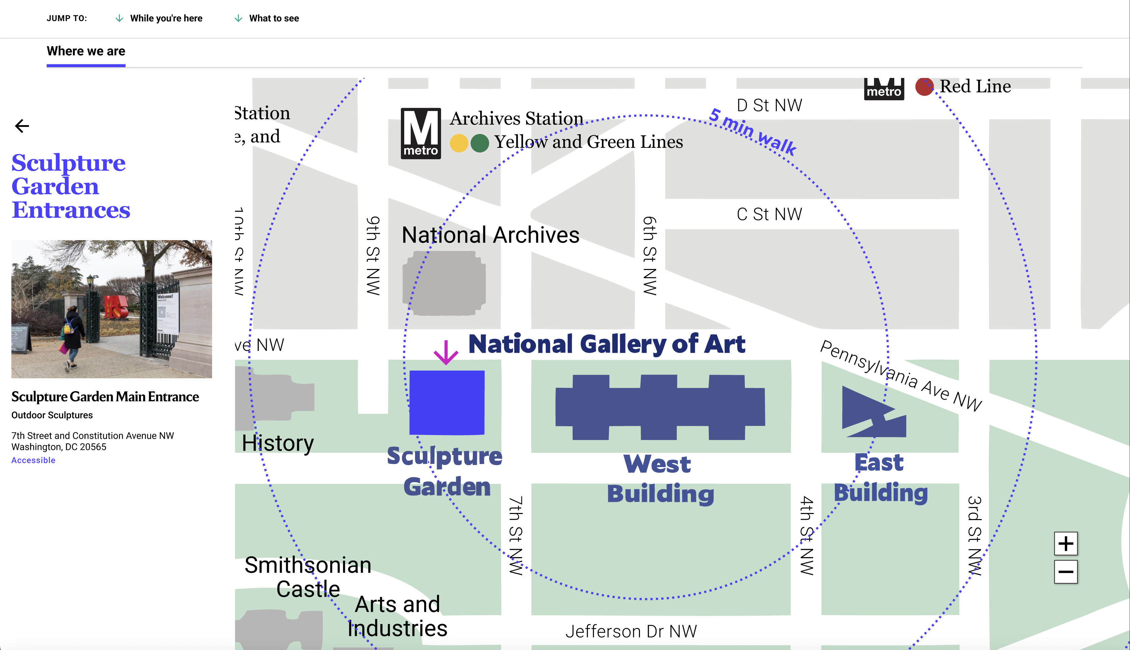Screen dimensions: 1130x650
Task: Click the Archives Station metro logo
Action: point(420,133)
